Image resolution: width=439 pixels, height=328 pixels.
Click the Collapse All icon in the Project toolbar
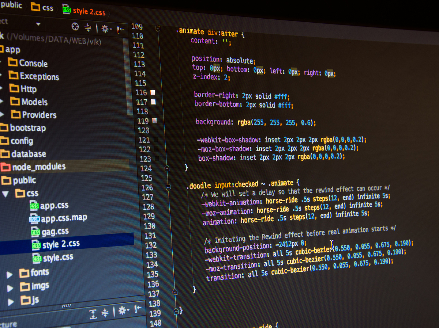tap(88, 28)
